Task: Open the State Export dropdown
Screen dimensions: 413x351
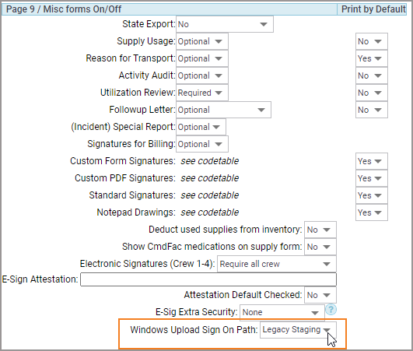Action: point(225,24)
